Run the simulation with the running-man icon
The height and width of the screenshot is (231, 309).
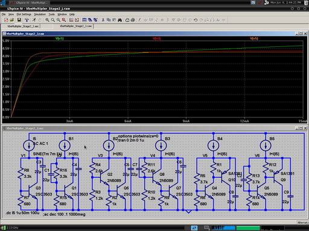(x=34, y=20)
